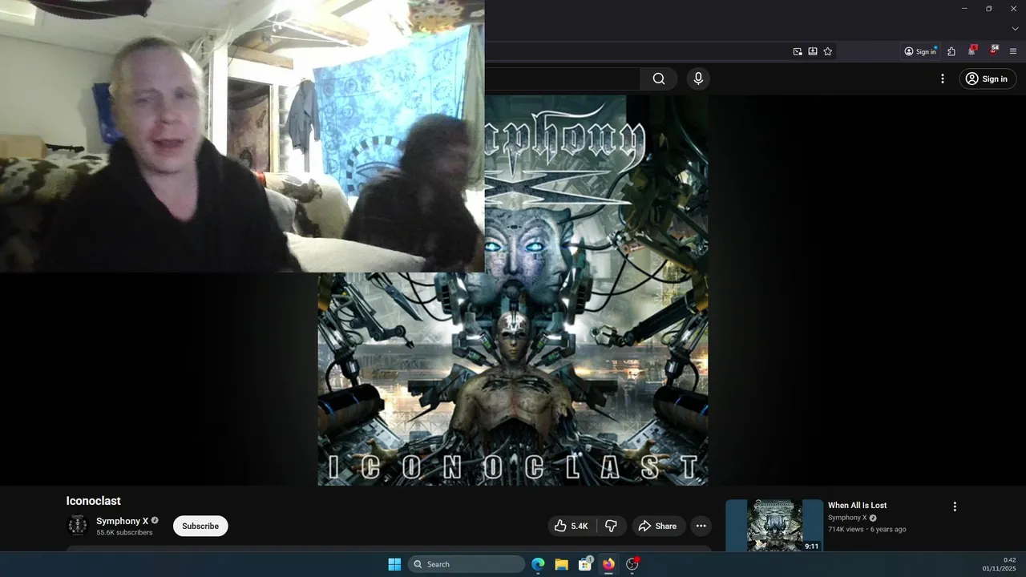Screen dimensions: 1026x577
Task: Click Firefox icon in taskbar
Action: [x=608, y=564]
